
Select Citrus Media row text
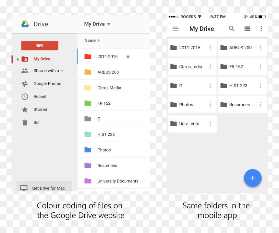(109, 88)
